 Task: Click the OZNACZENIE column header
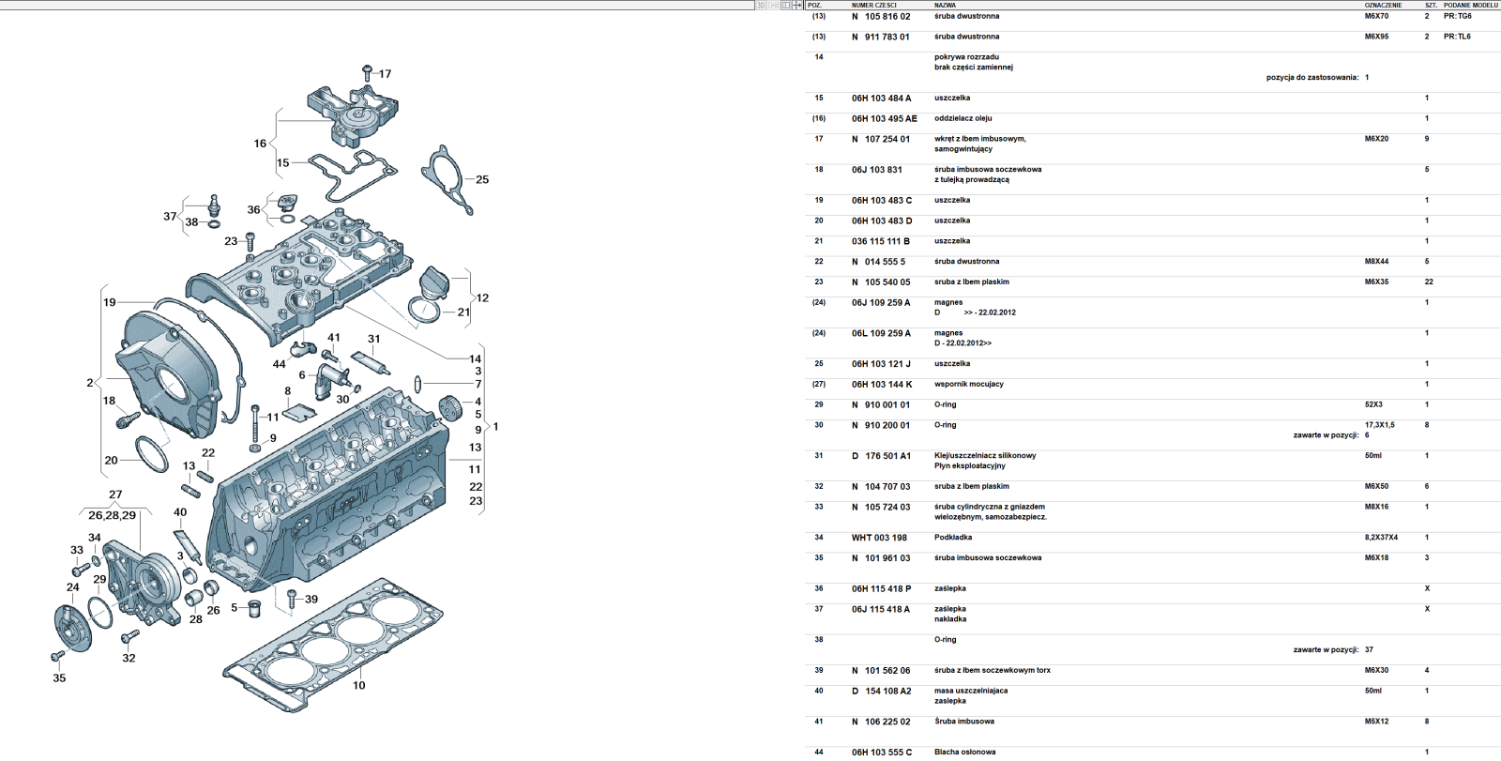[1383, 6]
